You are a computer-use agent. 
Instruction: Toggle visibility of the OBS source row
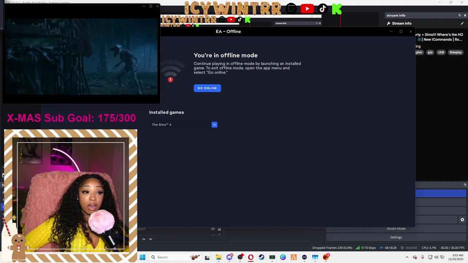point(213,229)
